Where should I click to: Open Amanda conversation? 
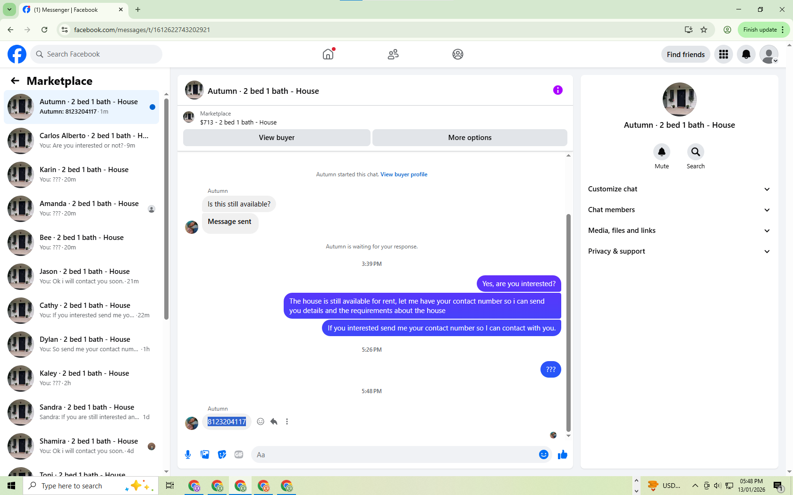point(81,208)
